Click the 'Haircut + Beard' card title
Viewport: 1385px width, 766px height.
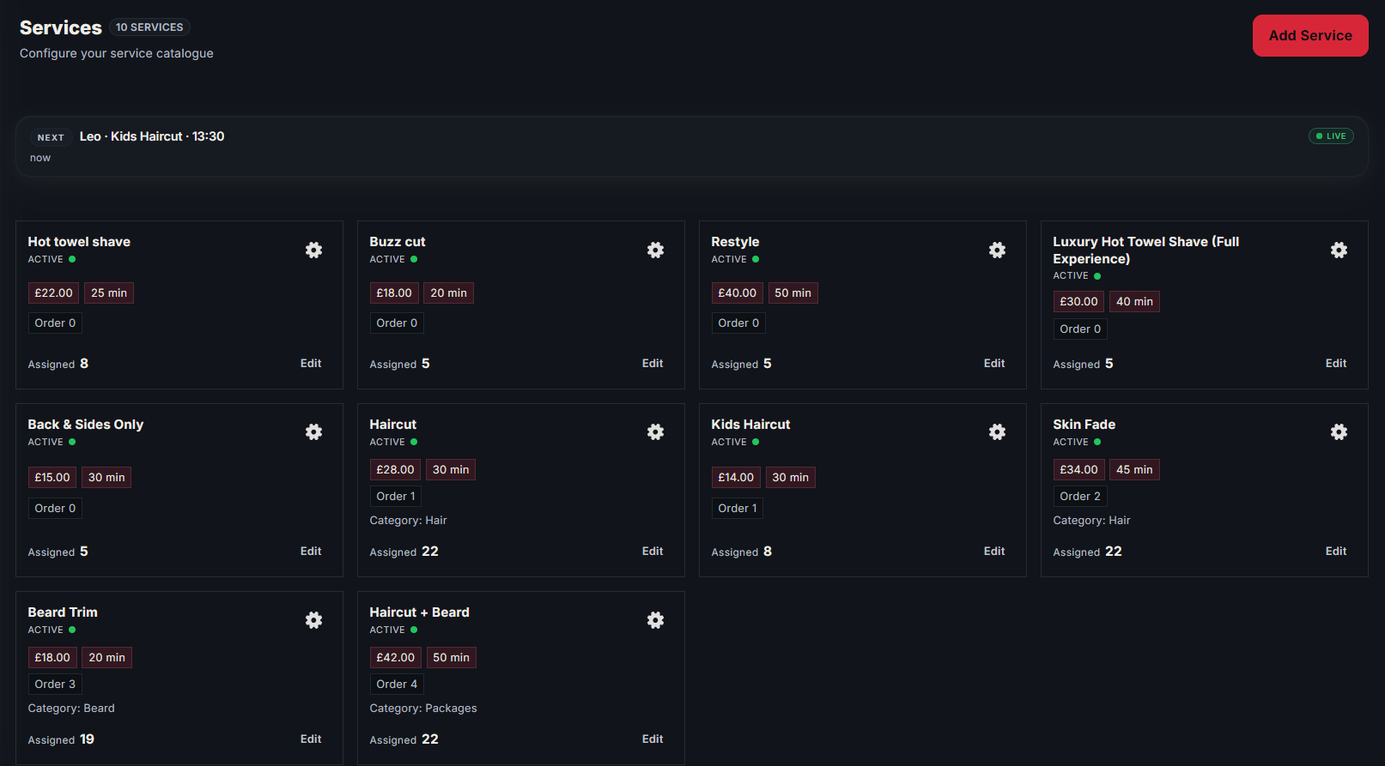tap(419, 612)
